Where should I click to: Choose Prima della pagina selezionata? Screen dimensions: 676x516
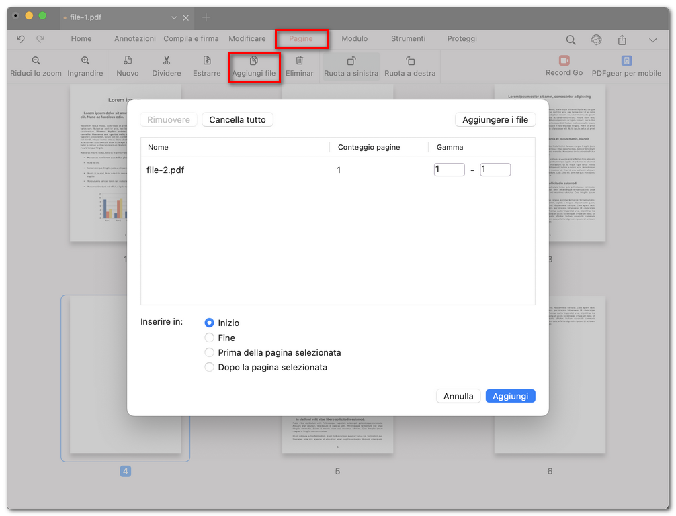209,352
